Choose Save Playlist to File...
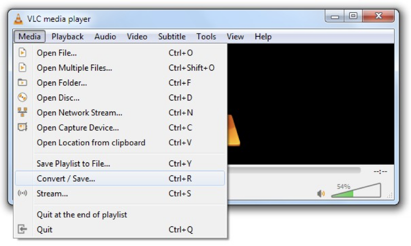Image resolution: width=411 pixels, height=246 pixels. pos(120,164)
